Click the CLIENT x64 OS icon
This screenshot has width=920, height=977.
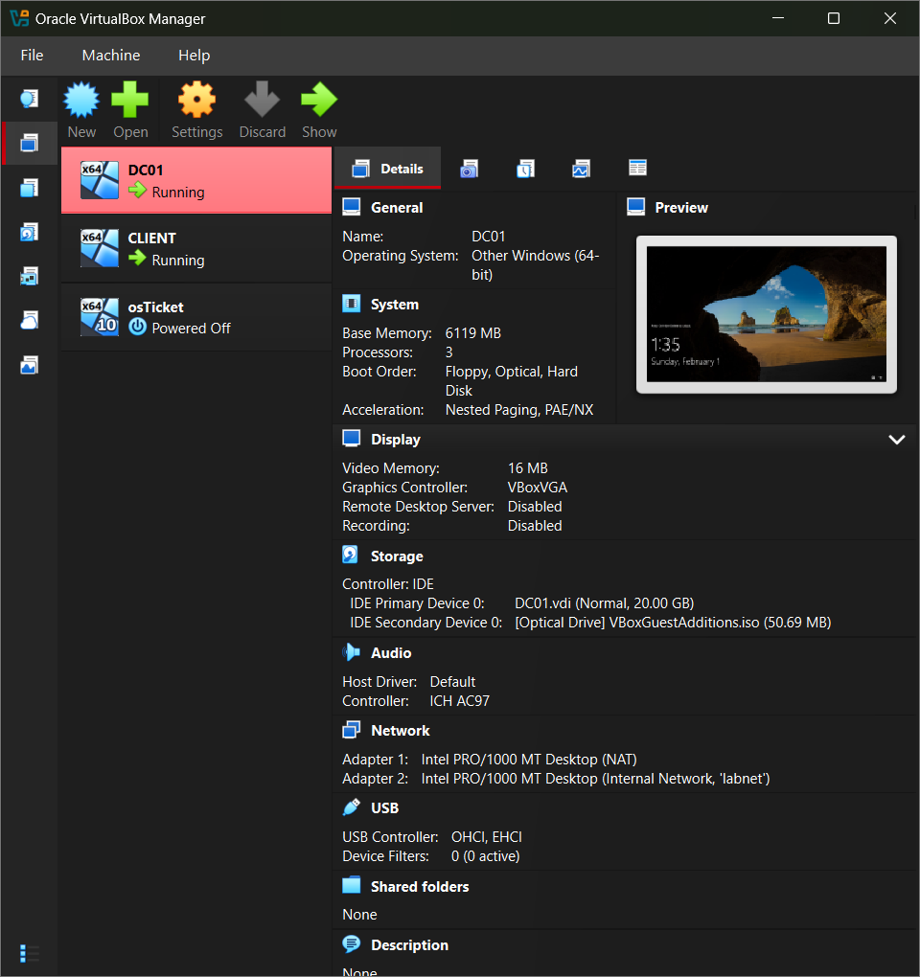point(99,248)
